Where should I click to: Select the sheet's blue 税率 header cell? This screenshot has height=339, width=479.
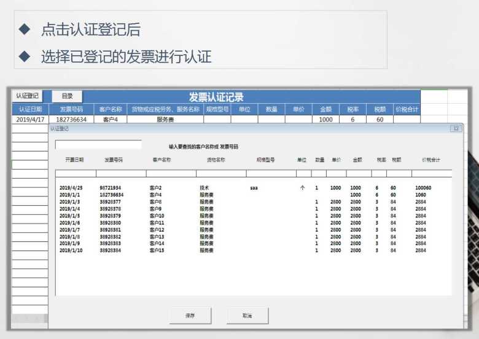[353, 109]
